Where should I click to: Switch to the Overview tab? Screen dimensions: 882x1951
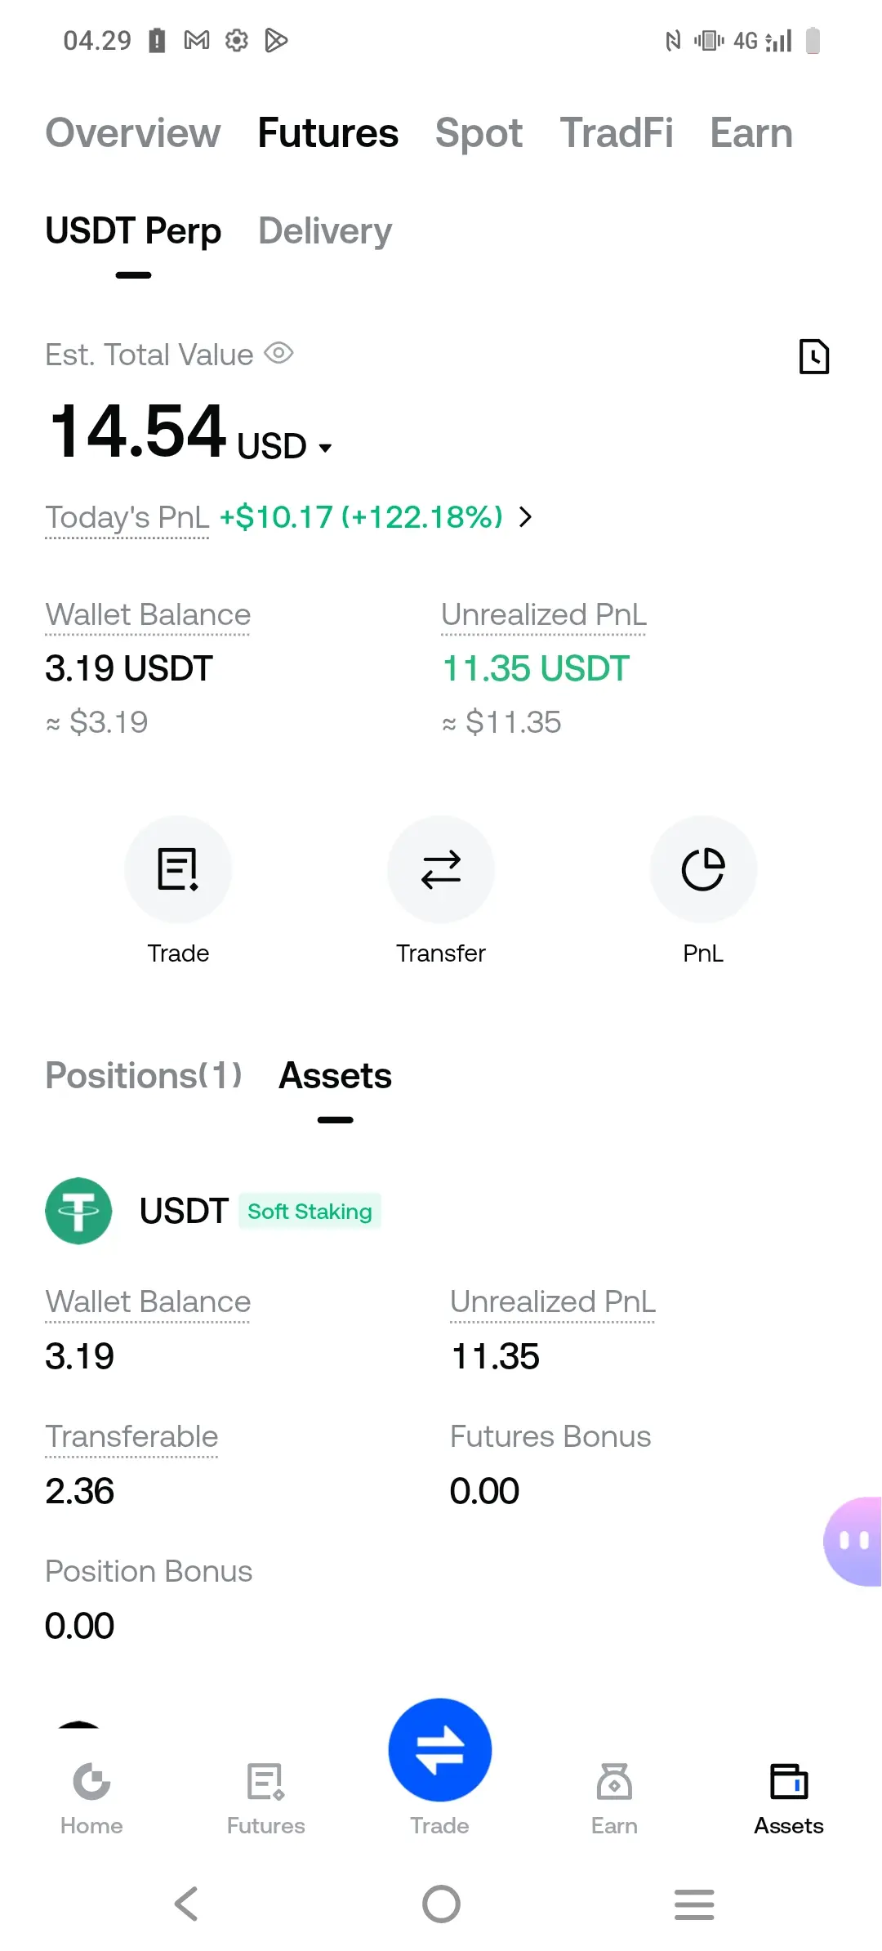[133, 133]
